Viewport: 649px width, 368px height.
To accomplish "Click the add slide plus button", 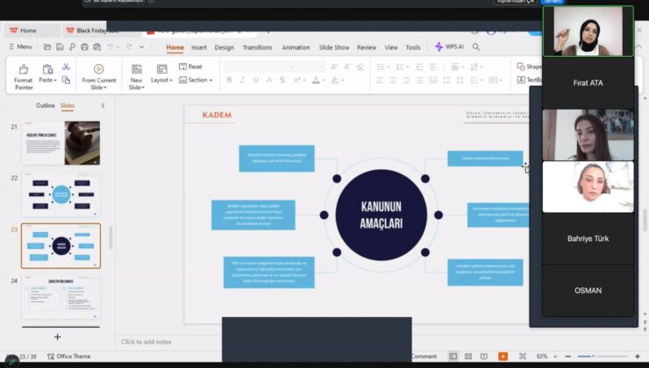I will (58, 336).
